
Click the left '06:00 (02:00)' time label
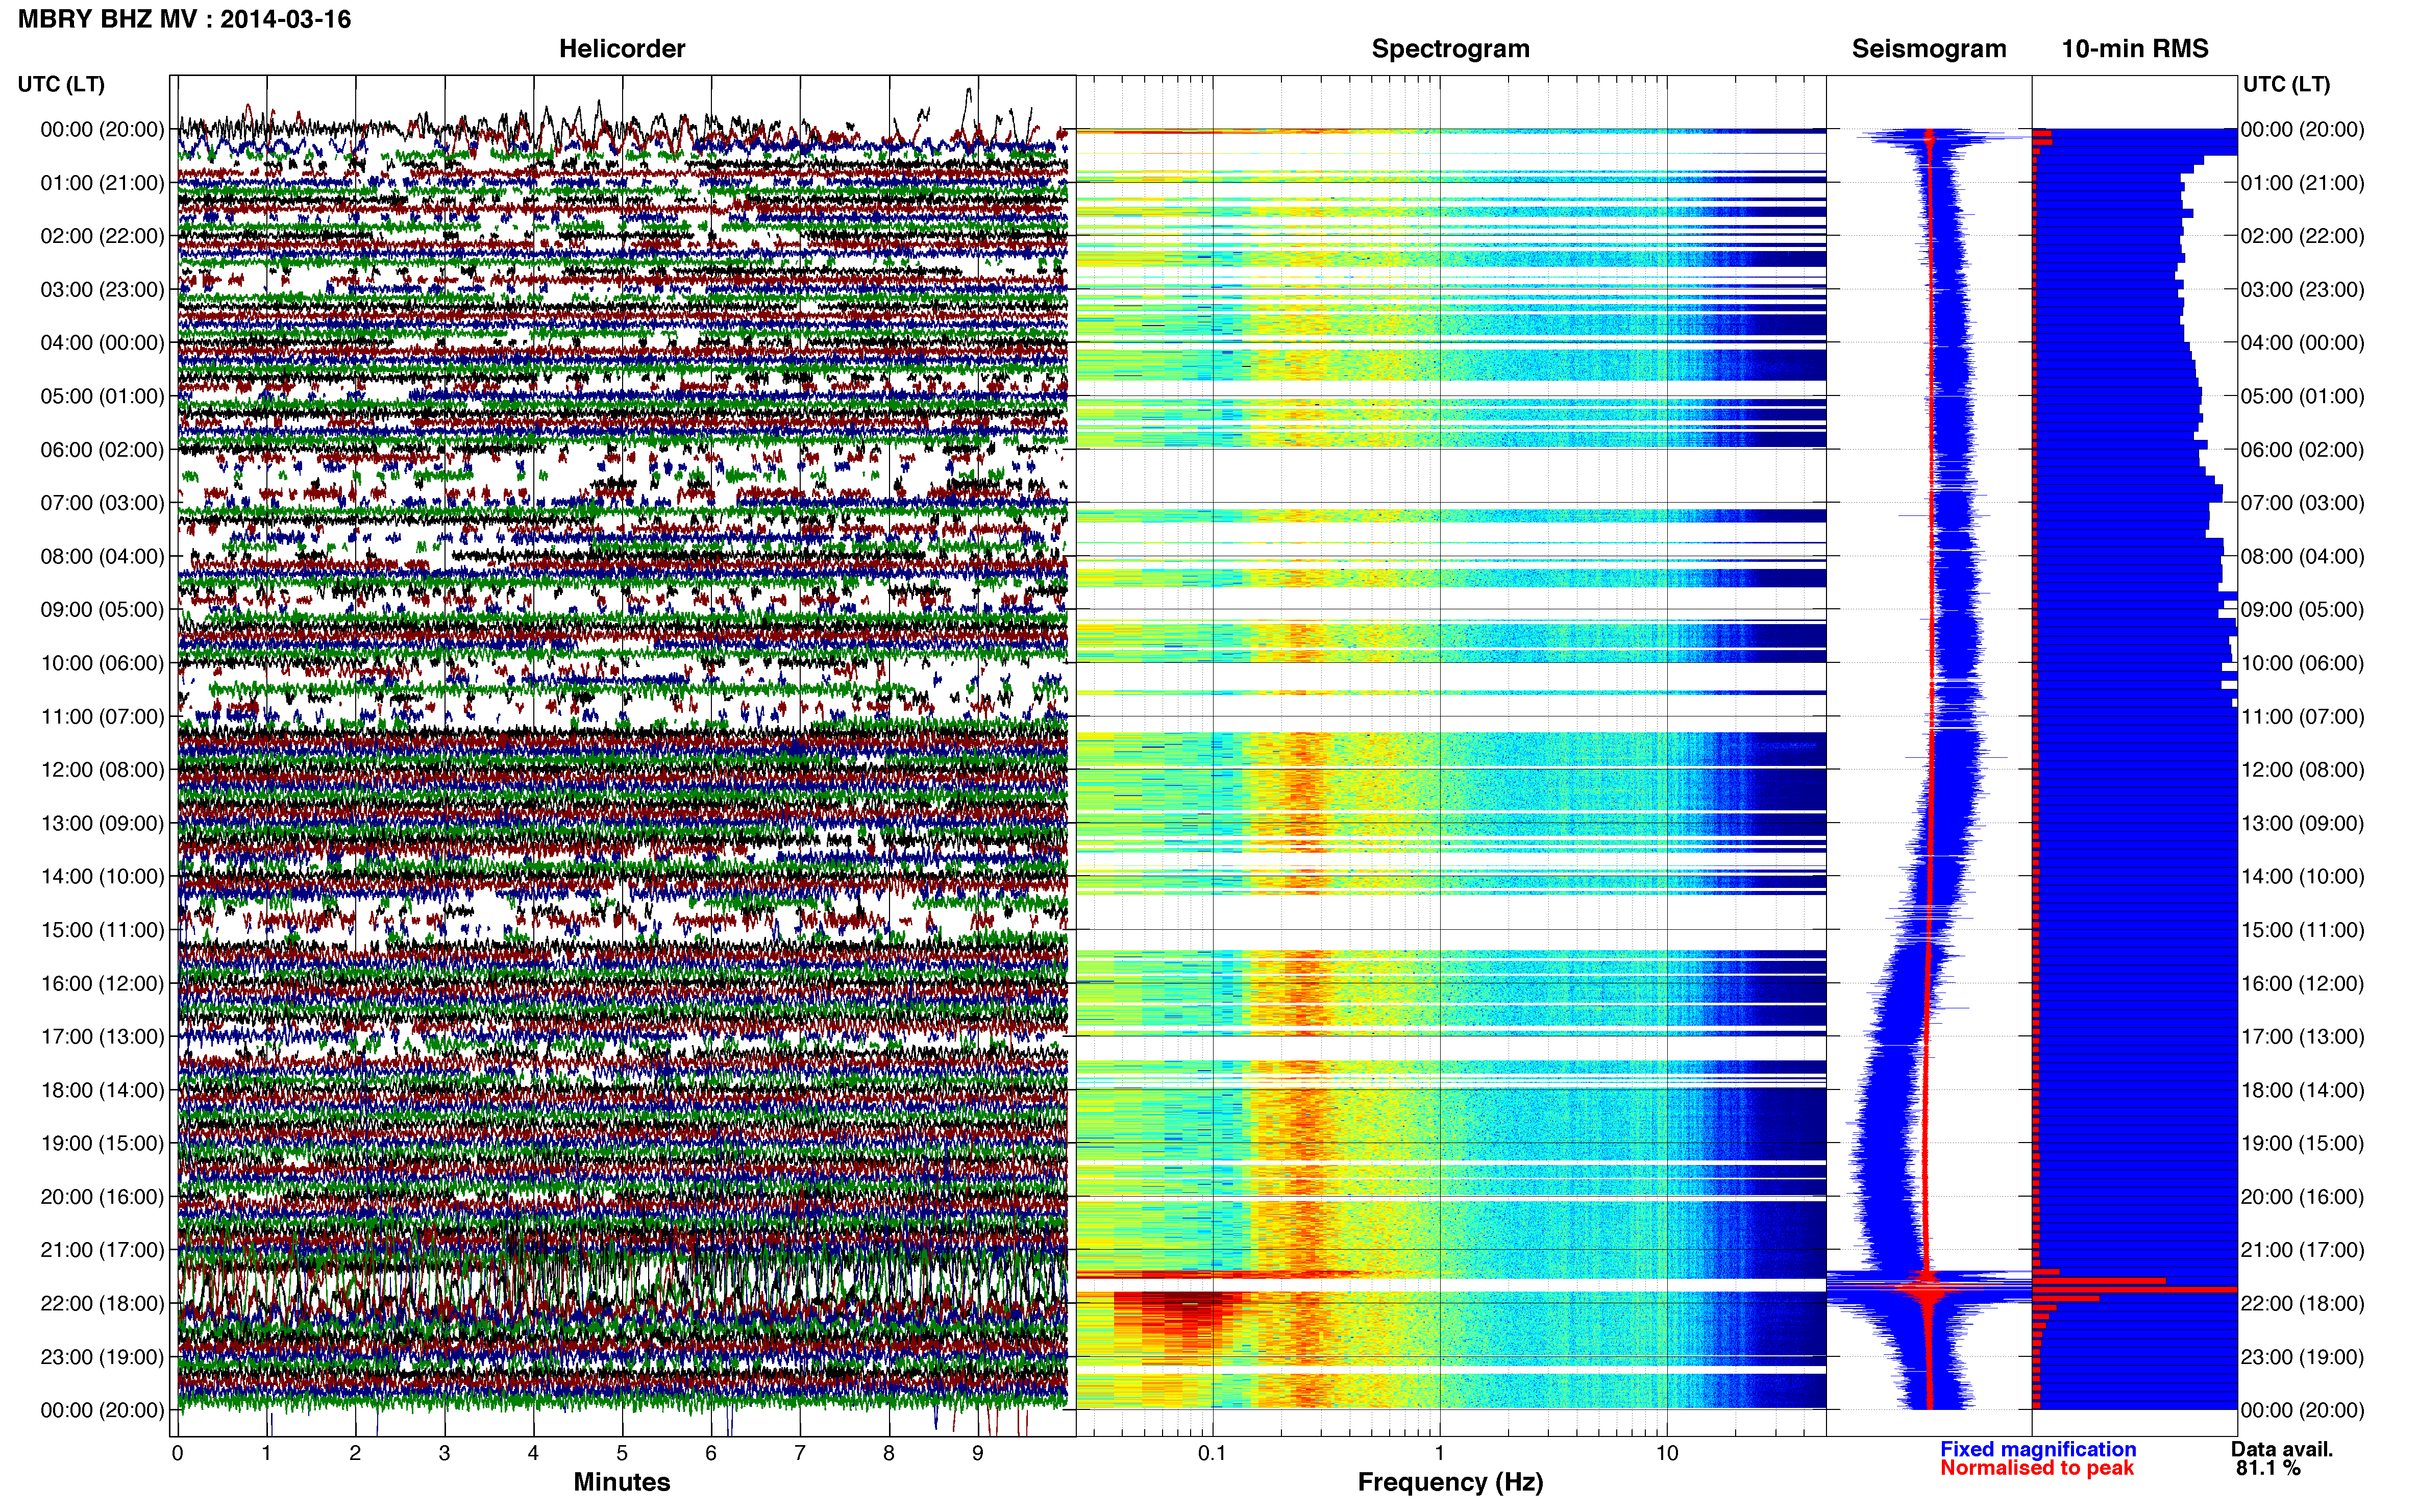pos(102,450)
